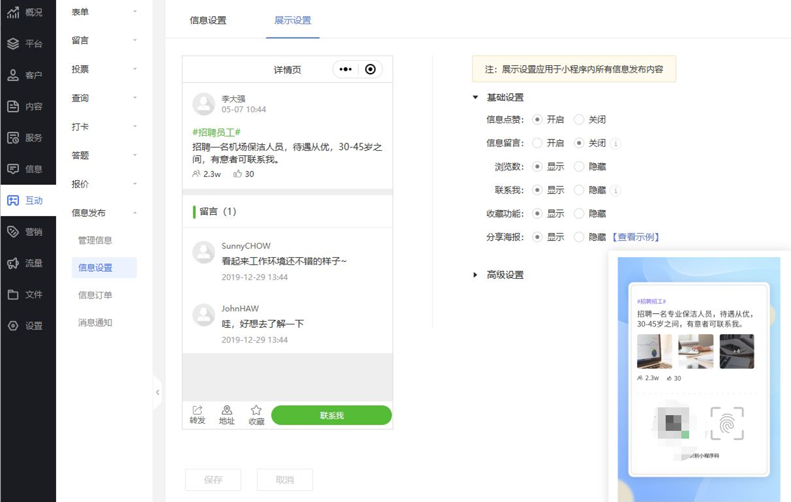Click the 取消 button
791x502 pixels.
point(285,480)
